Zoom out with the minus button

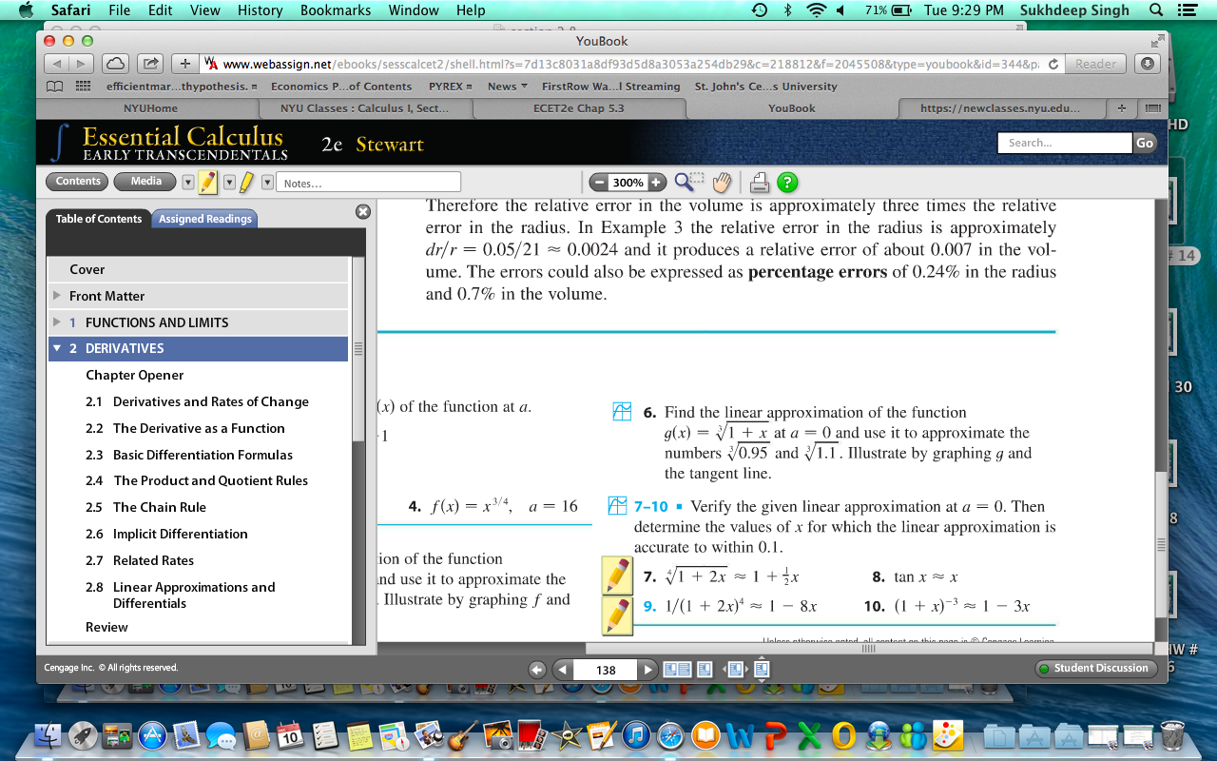point(599,183)
